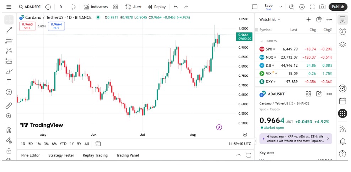Screen dimensions: 351x172
Task: Open the XRP vs. ADA vs. ETH news item
Action: (296, 139)
